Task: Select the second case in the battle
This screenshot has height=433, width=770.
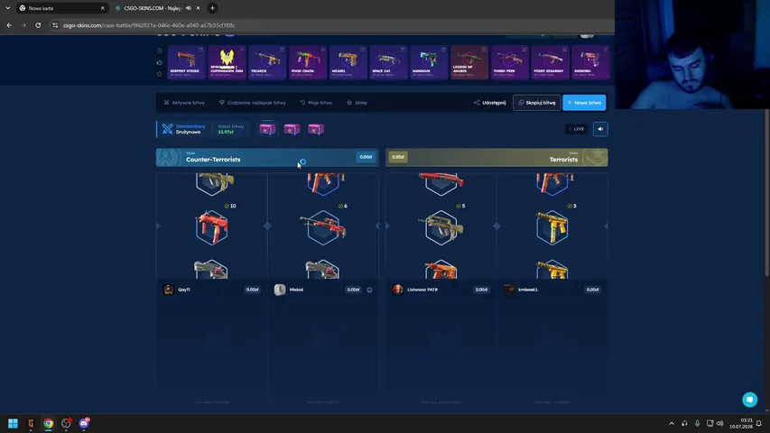Action: 292,129
